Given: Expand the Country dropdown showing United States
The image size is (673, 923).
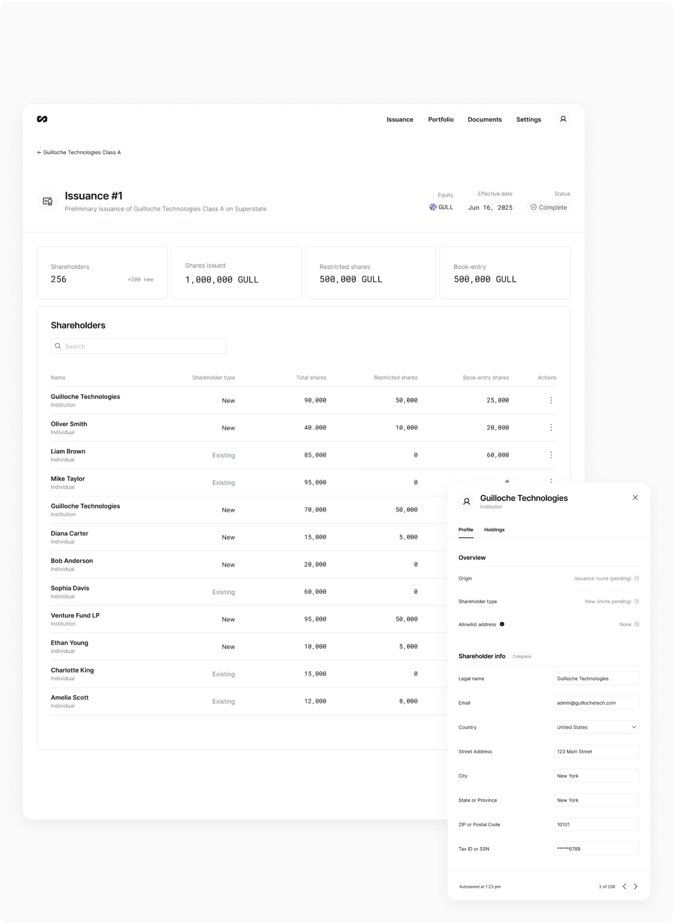Looking at the screenshot, I should tap(596, 727).
